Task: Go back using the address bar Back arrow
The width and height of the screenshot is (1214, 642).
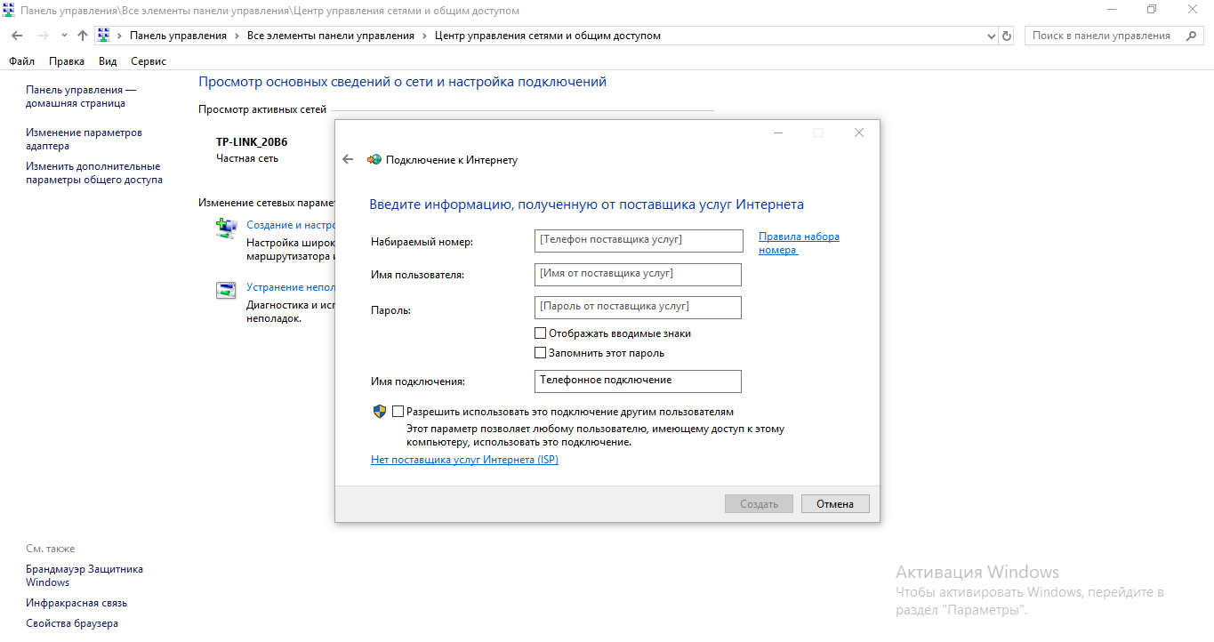Action: [17, 36]
